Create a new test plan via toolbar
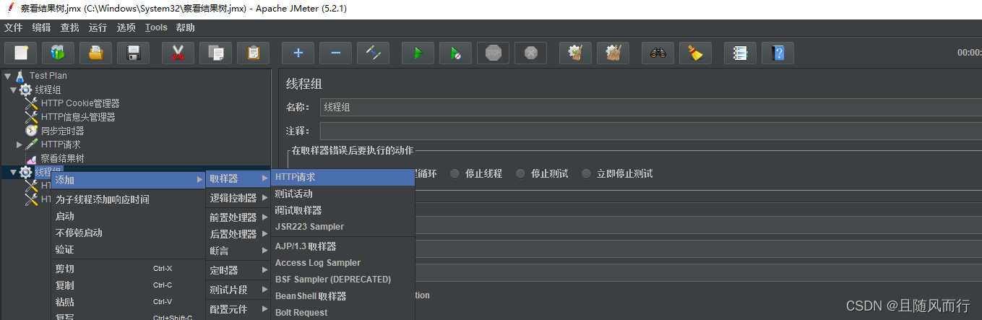 [x=21, y=53]
